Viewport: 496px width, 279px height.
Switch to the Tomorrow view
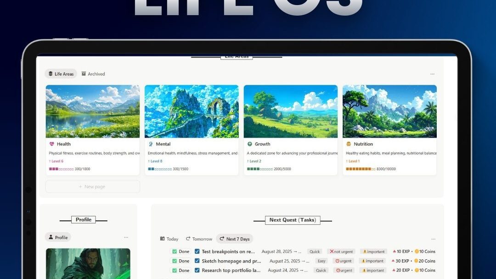199,239
